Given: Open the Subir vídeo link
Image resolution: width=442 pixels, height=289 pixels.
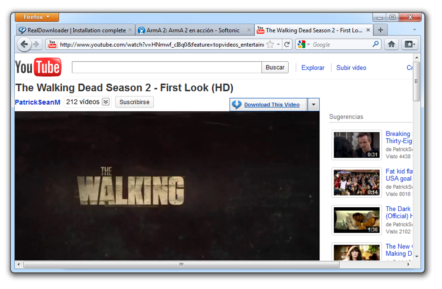Looking at the screenshot, I should [351, 67].
